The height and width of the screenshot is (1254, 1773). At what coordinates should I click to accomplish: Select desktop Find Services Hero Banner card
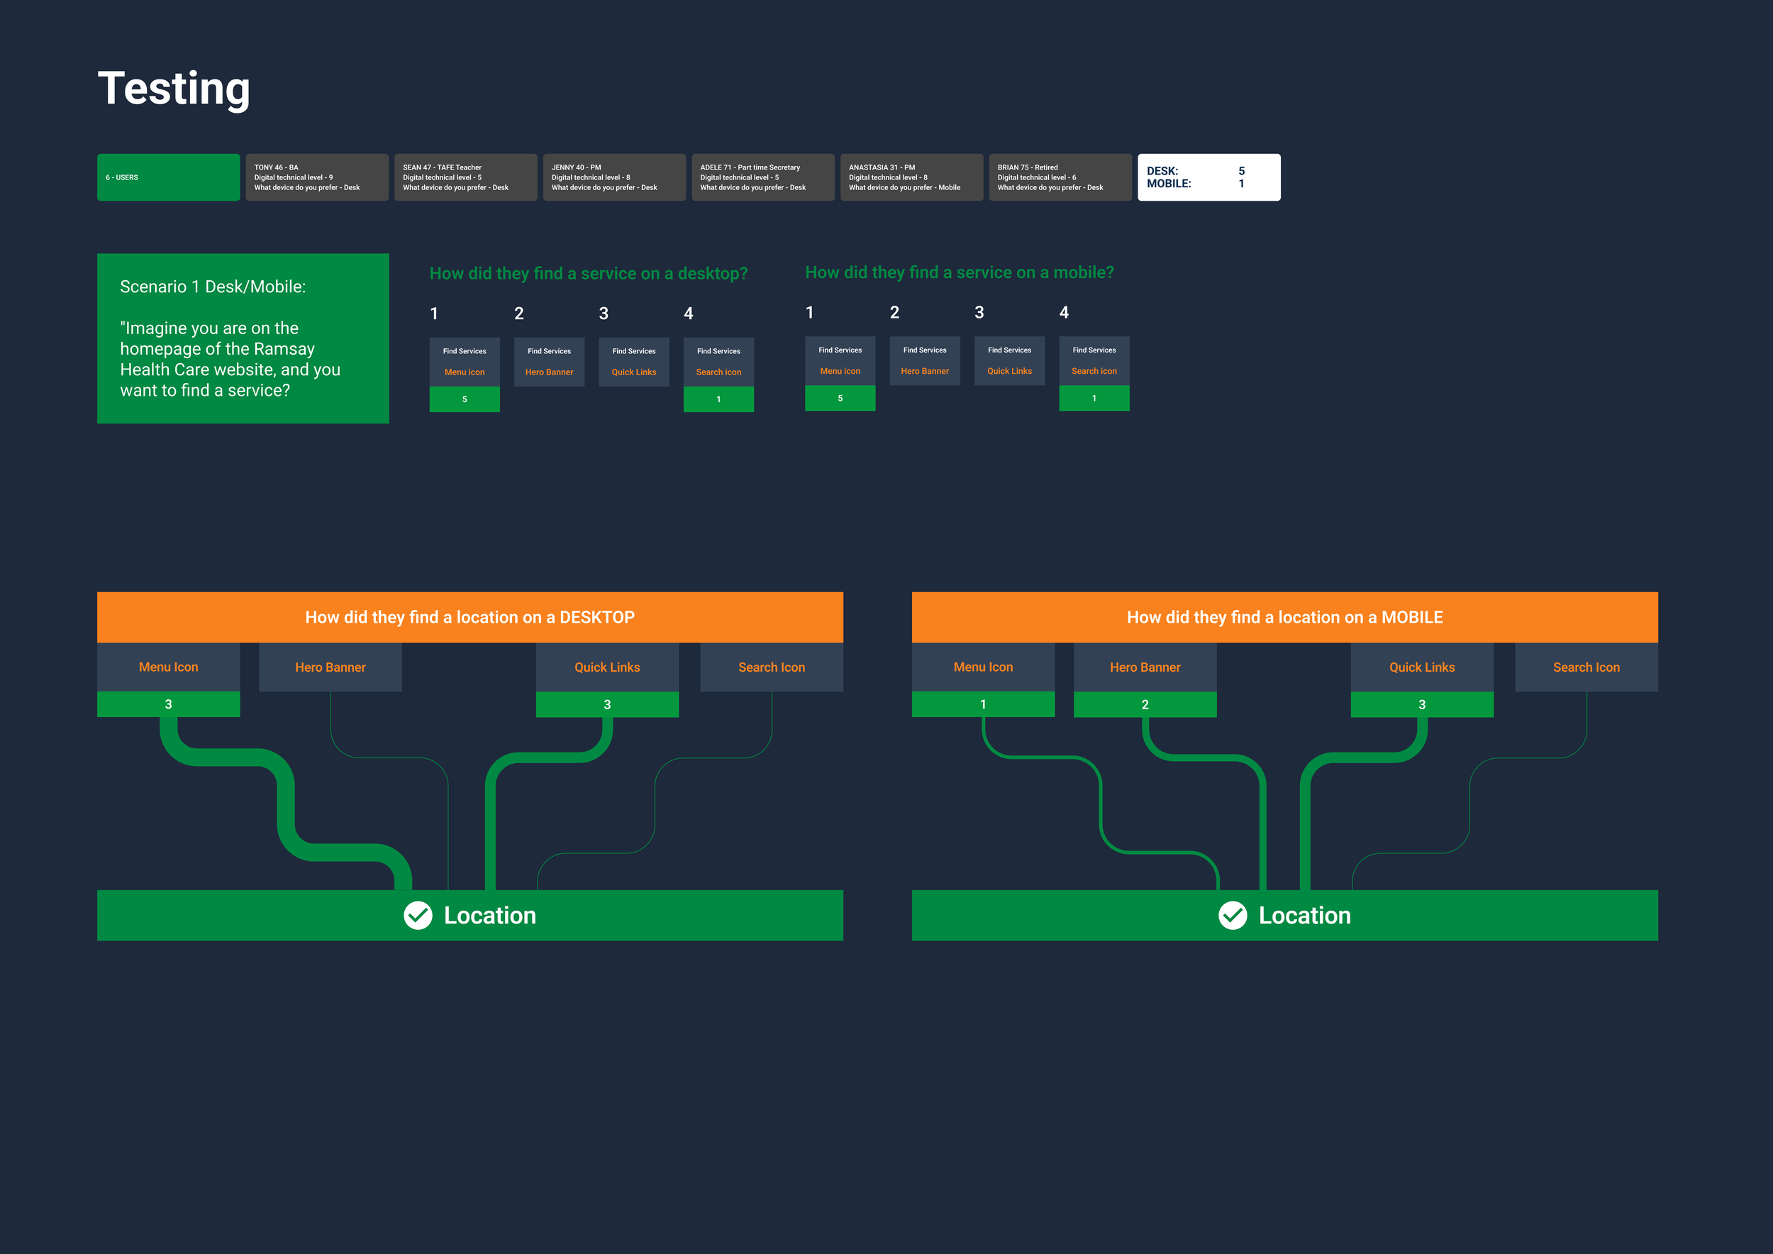[549, 362]
